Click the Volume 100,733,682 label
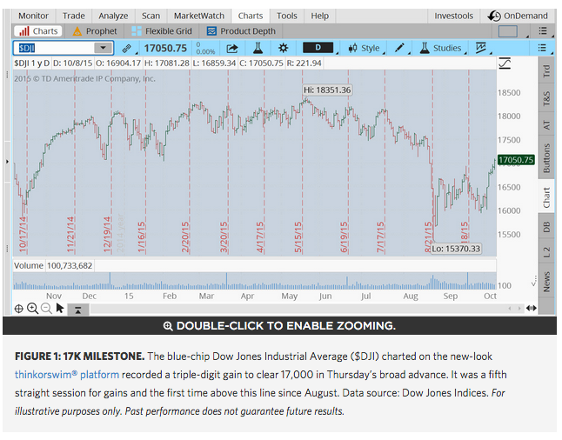Image resolution: width=562 pixels, height=440 pixels. (x=54, y=265)
